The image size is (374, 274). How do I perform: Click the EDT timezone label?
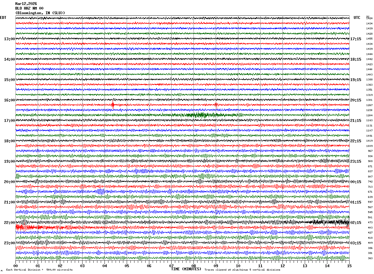pos(3,18)
